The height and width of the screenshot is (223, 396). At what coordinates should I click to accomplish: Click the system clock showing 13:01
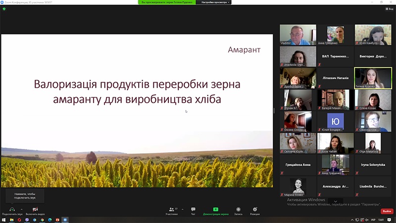[x=381, y=220]
